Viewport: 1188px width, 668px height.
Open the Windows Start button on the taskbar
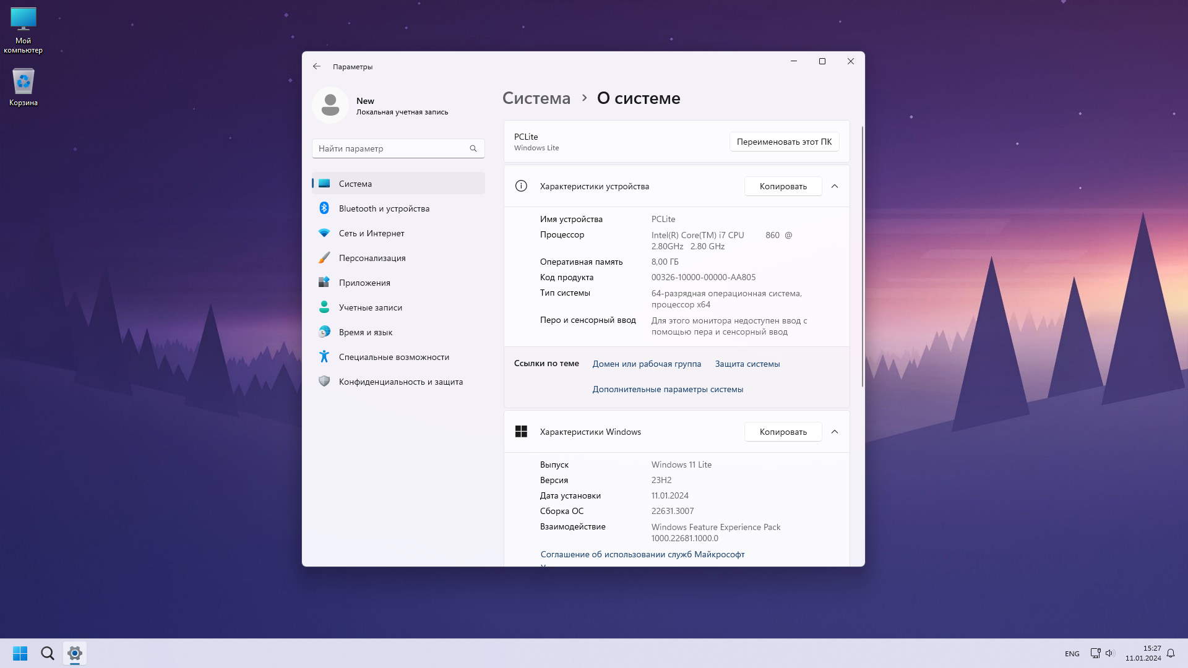point(20,653)
